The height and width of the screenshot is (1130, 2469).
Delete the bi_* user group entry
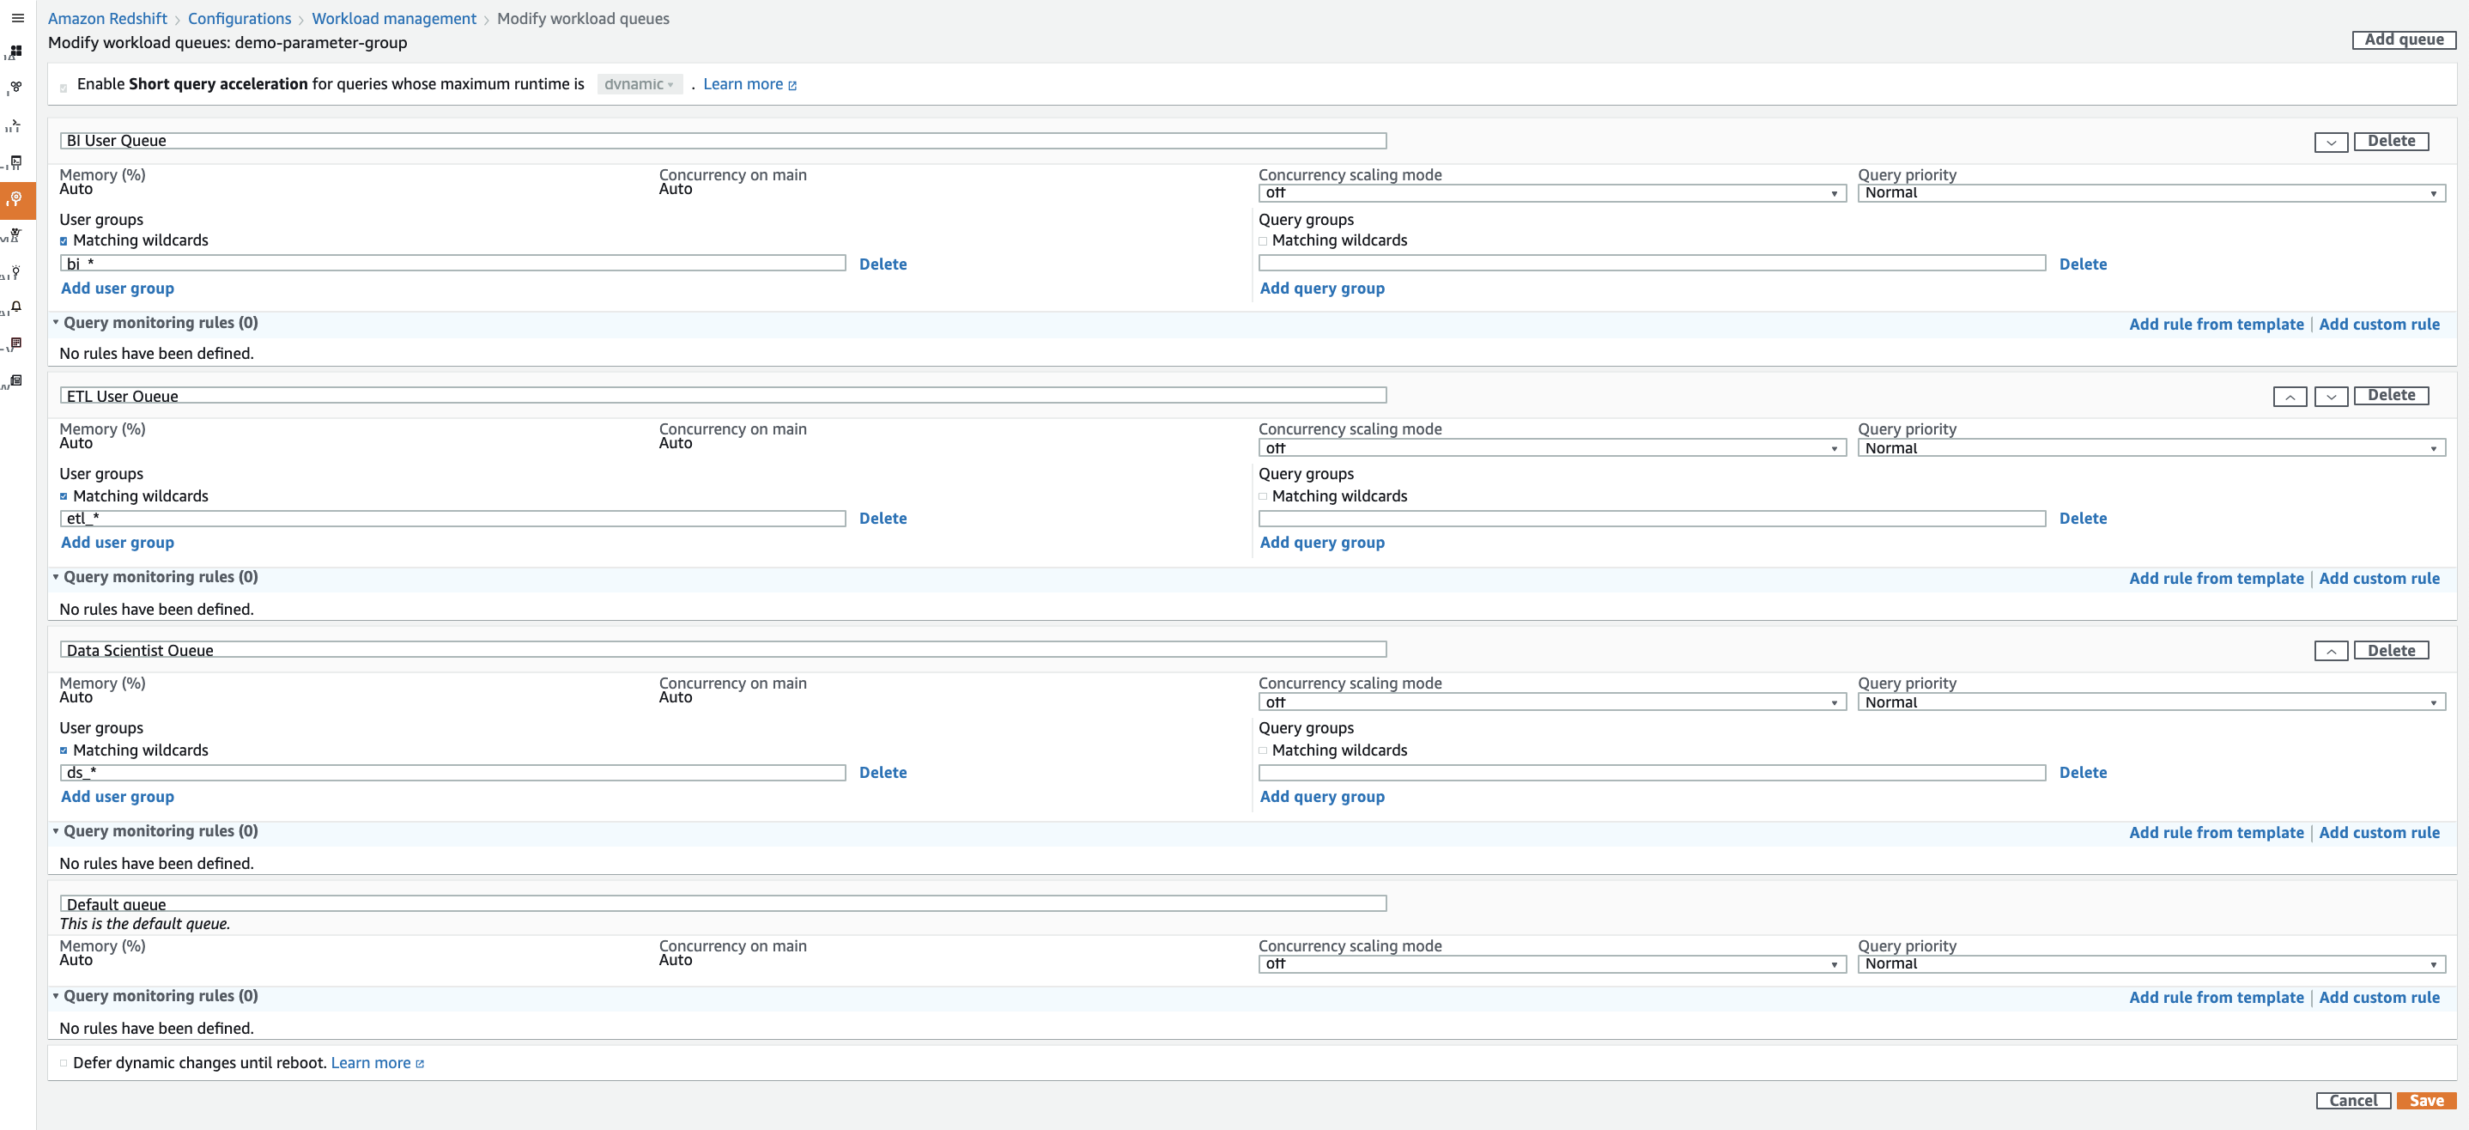tap(883, 264)
